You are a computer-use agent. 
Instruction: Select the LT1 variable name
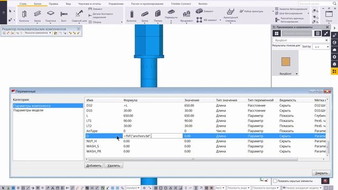tap(89, 121)
